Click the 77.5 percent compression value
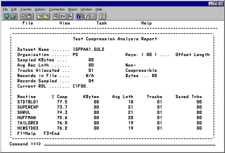This screenshot has height=153, width=225. [x=62, y=102]
